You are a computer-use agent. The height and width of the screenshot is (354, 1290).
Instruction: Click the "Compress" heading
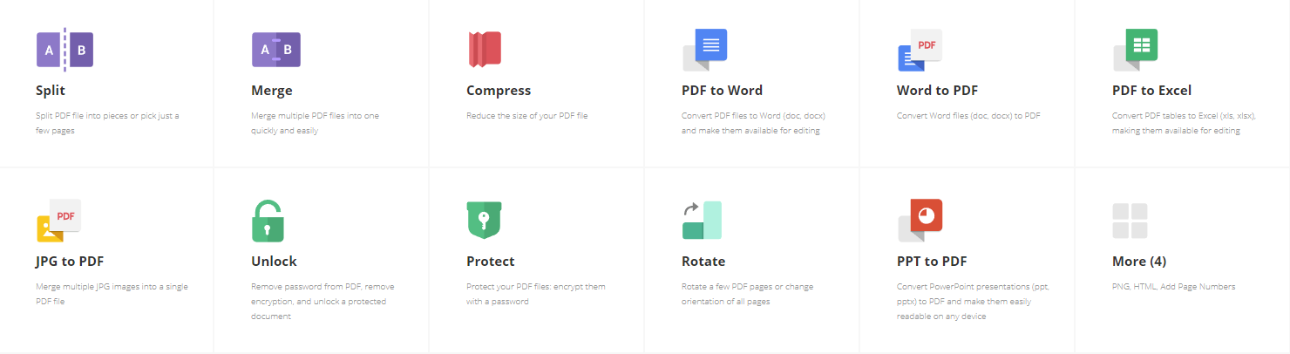click(499, 91)
